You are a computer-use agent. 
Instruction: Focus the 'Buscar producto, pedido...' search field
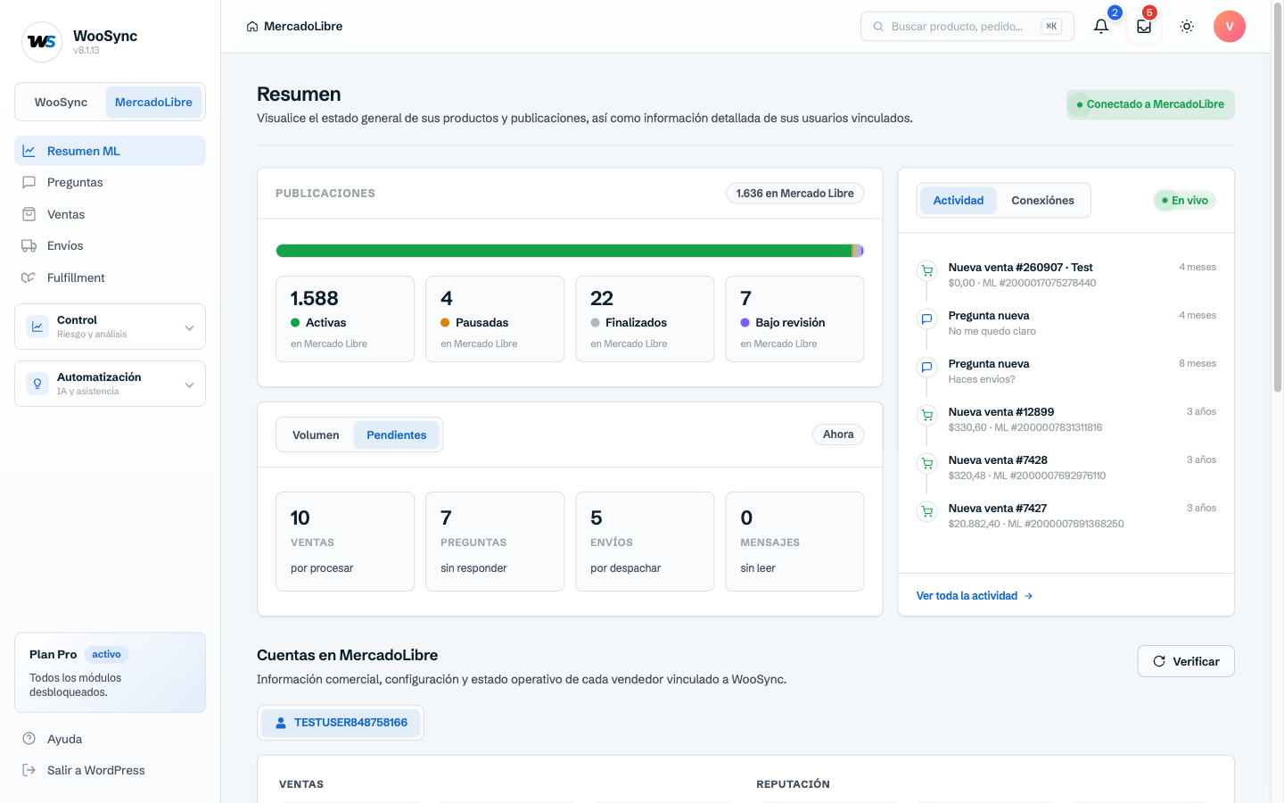(x=967, y=27)
